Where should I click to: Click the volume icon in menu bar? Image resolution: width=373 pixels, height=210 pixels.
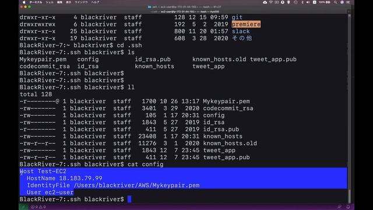coord(308,2)
